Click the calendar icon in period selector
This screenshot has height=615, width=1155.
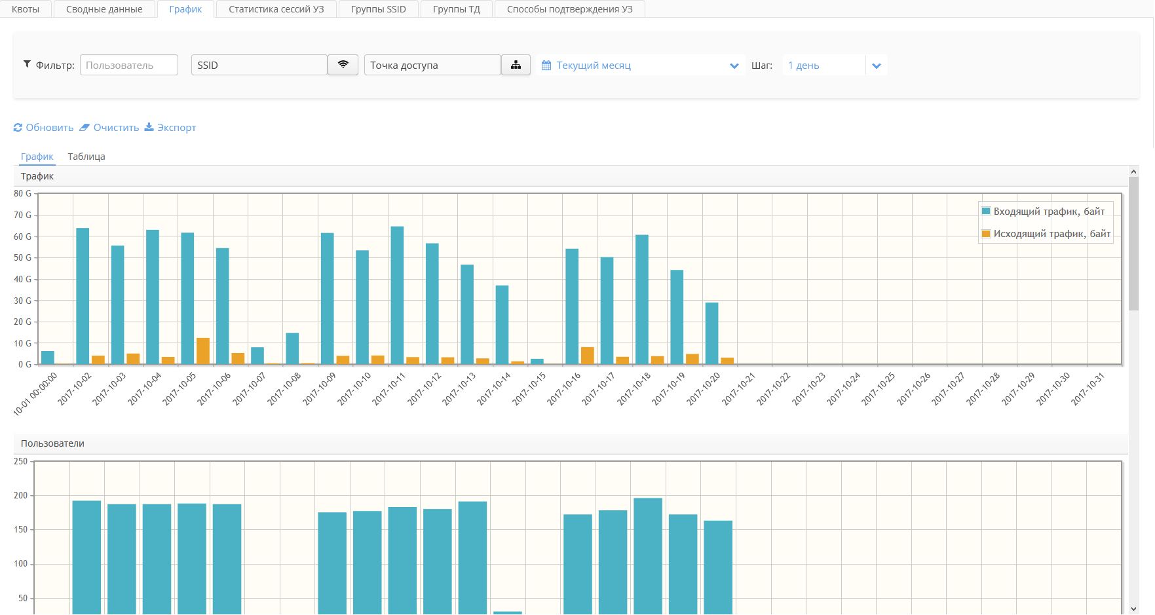(x=546, y=65)
